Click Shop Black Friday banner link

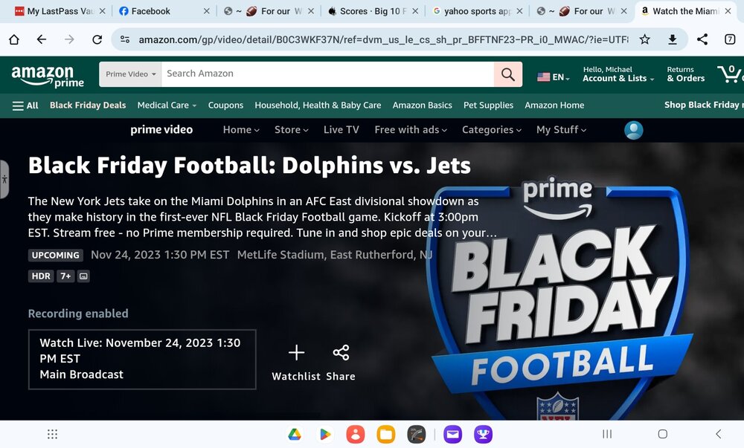[x=704, y=105]
